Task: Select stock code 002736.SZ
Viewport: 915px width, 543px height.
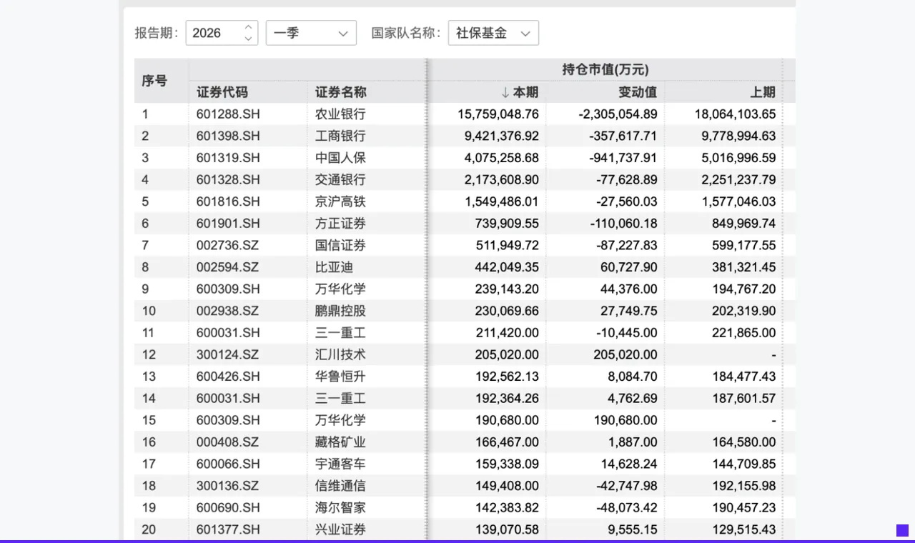Action: 228,245
